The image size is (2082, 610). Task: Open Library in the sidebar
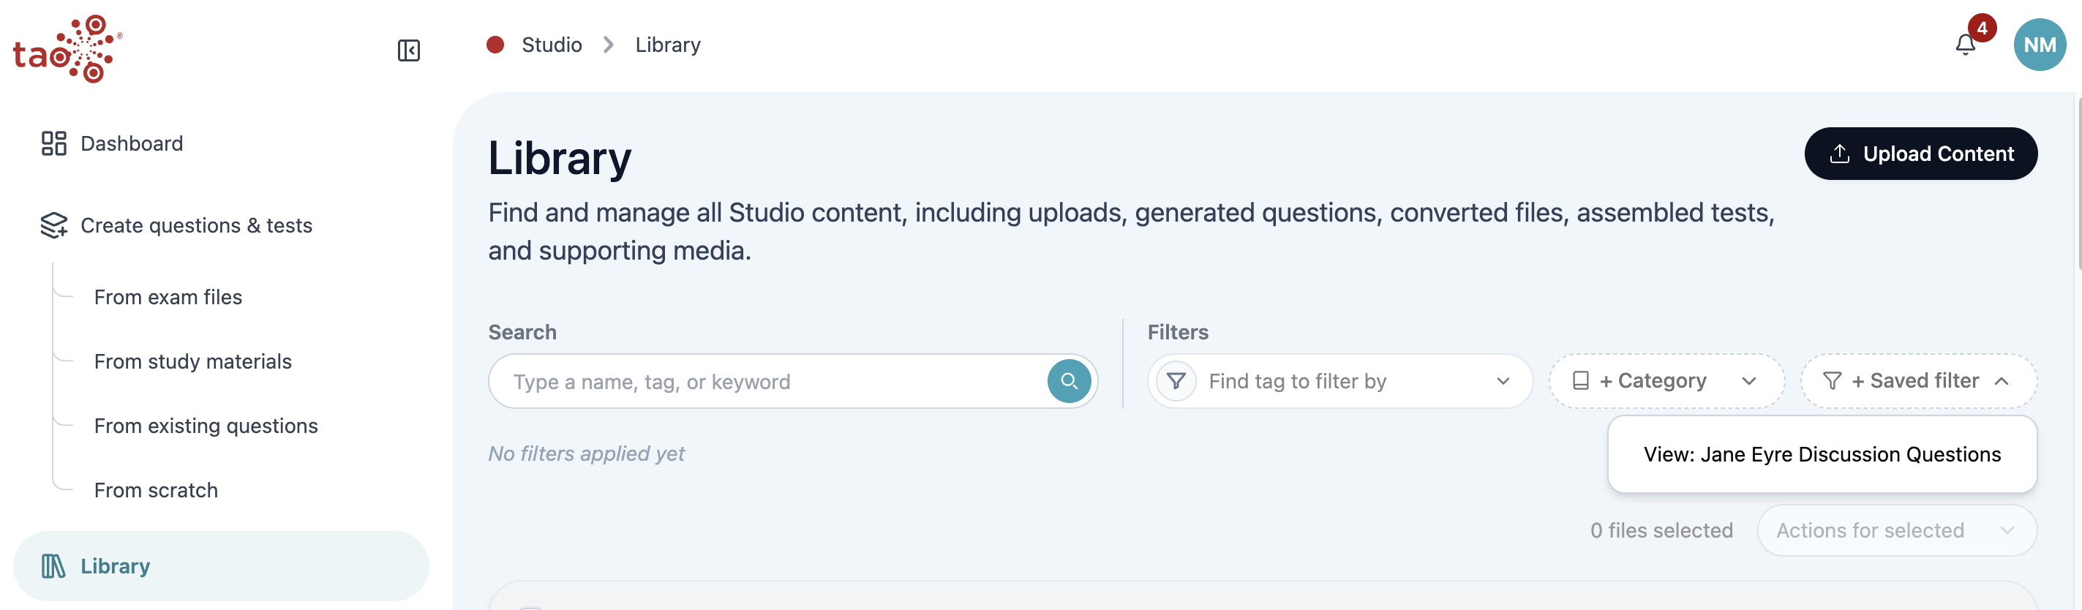coord(221,565)
